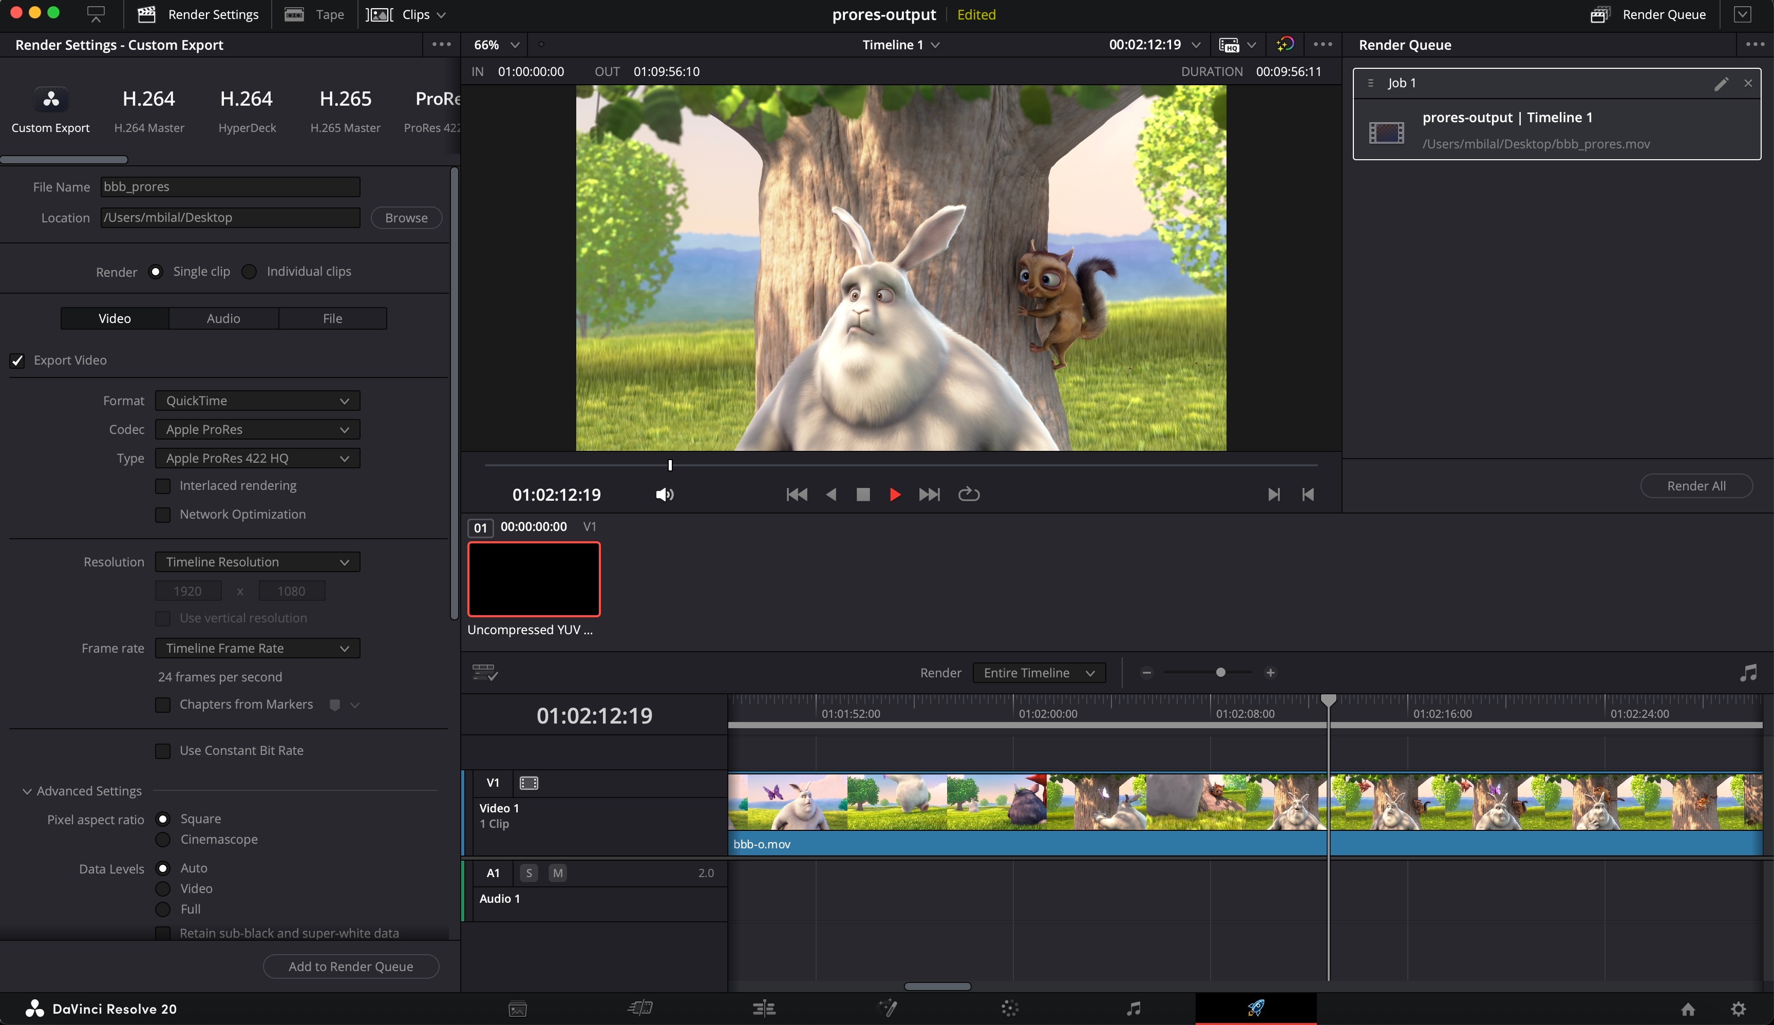Toggle loop playback
1774x1025 pixels.
coord(969,494)
